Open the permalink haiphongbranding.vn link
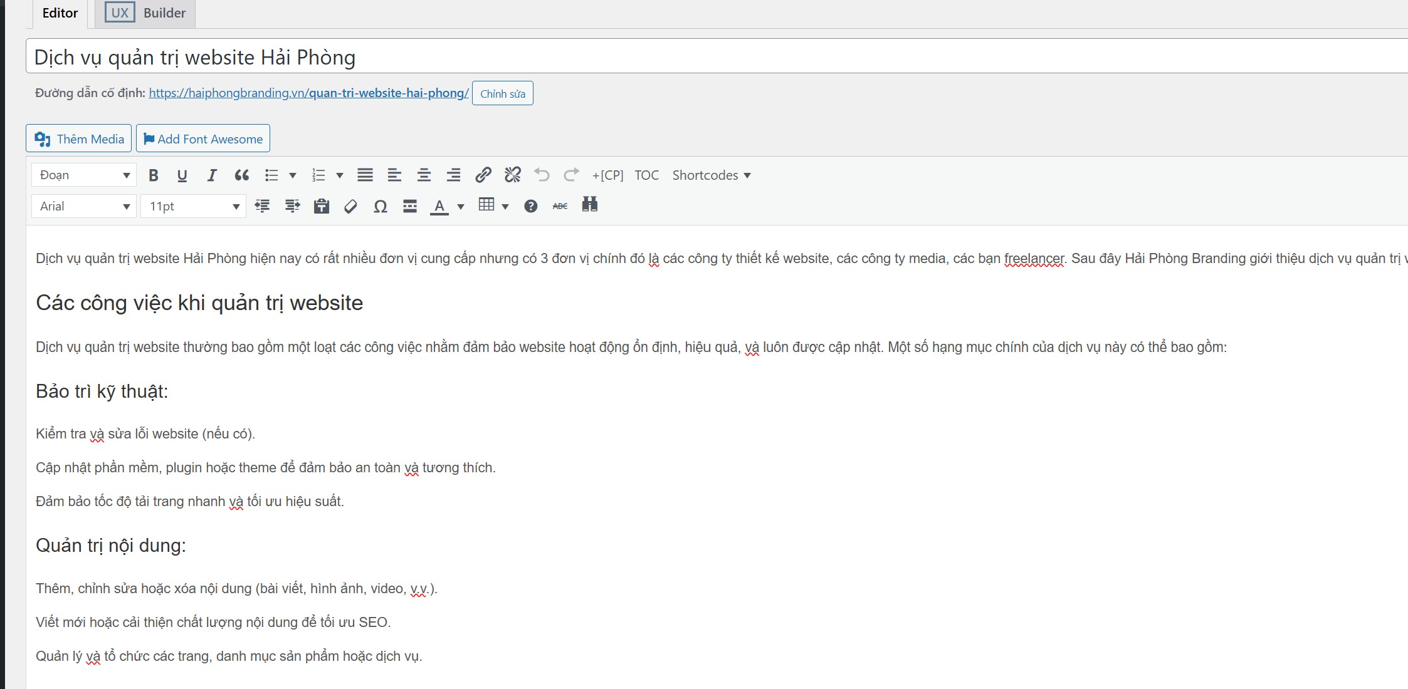The width and height of the screenshot is (1408, 689). 307,93
